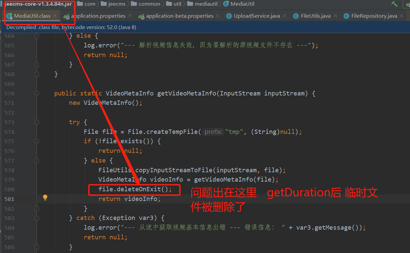
Task: Switch to the application.properties tab
Action: pos(98,16)
